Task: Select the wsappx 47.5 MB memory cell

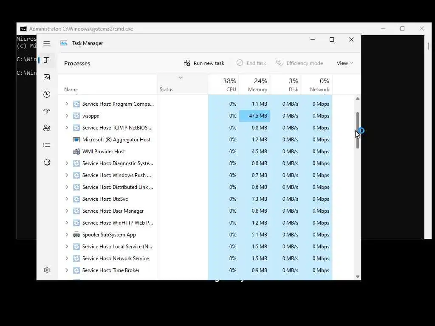Action: 254,116
